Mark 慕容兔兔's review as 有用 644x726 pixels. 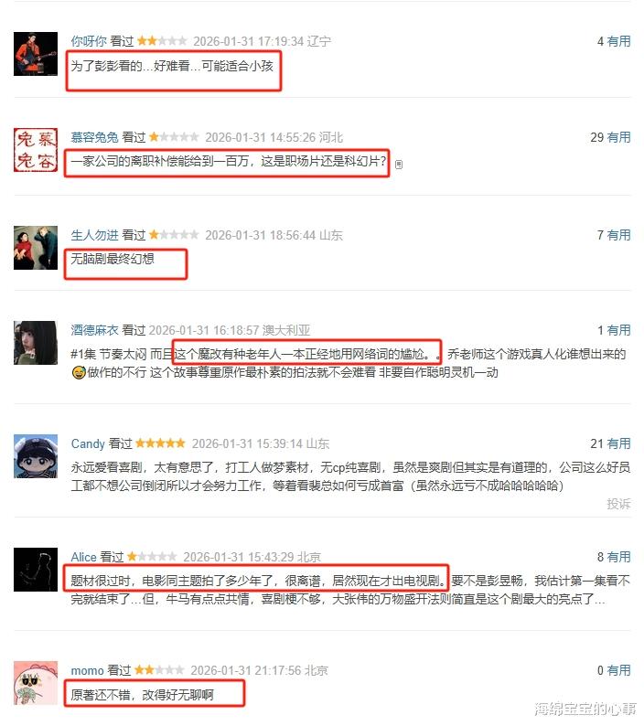point(618,137)
